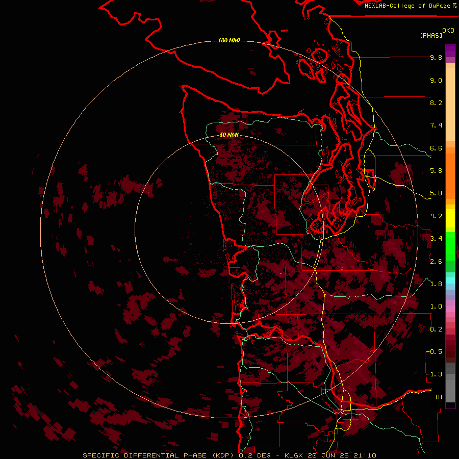Pick the orange color bar segment
The image size is (459, 459).
coord(450,176)
